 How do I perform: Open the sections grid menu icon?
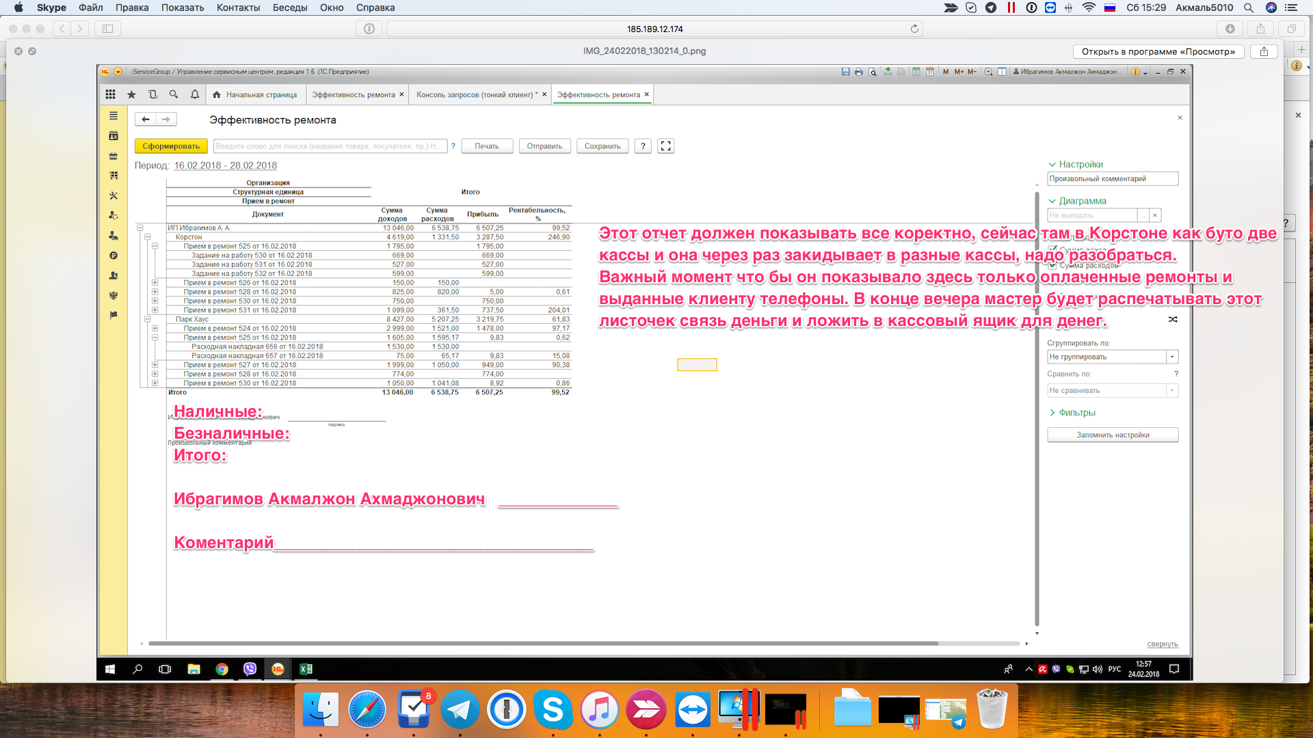coord(110,94)
